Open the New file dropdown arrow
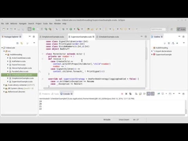Image resolution: width=188 pixels, height=141 pixels. click(x=7, y=29)
